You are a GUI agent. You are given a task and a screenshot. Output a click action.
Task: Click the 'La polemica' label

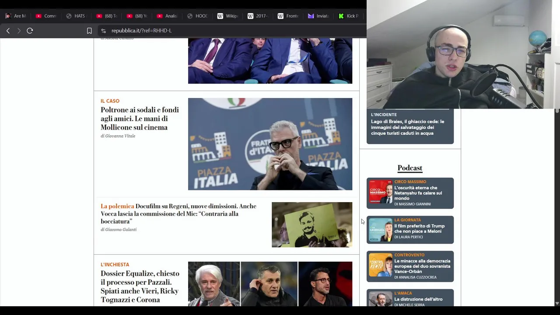[117, 206]
